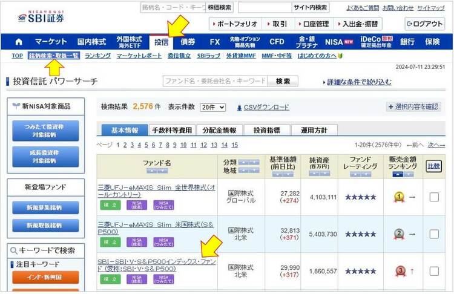Open 口座管理 menu

coord(314,24)
